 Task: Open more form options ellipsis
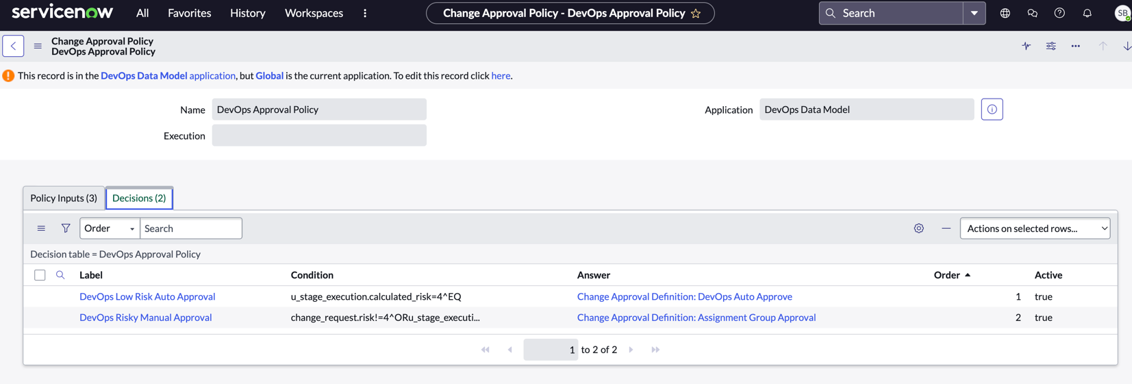[x=1075, y=46]
